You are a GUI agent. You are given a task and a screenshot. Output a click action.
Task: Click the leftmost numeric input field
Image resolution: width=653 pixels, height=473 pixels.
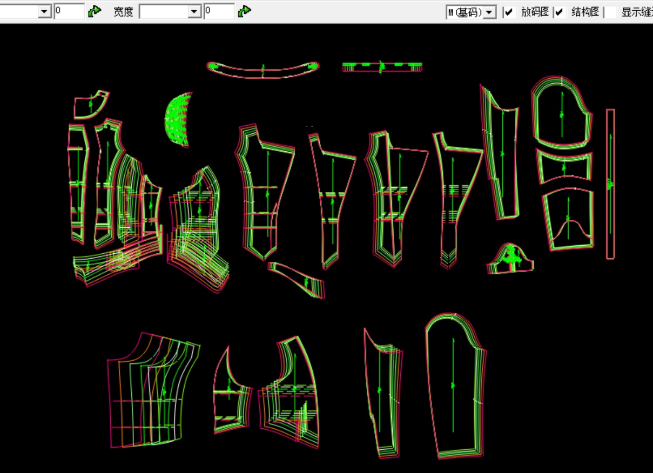coord(69,11)
